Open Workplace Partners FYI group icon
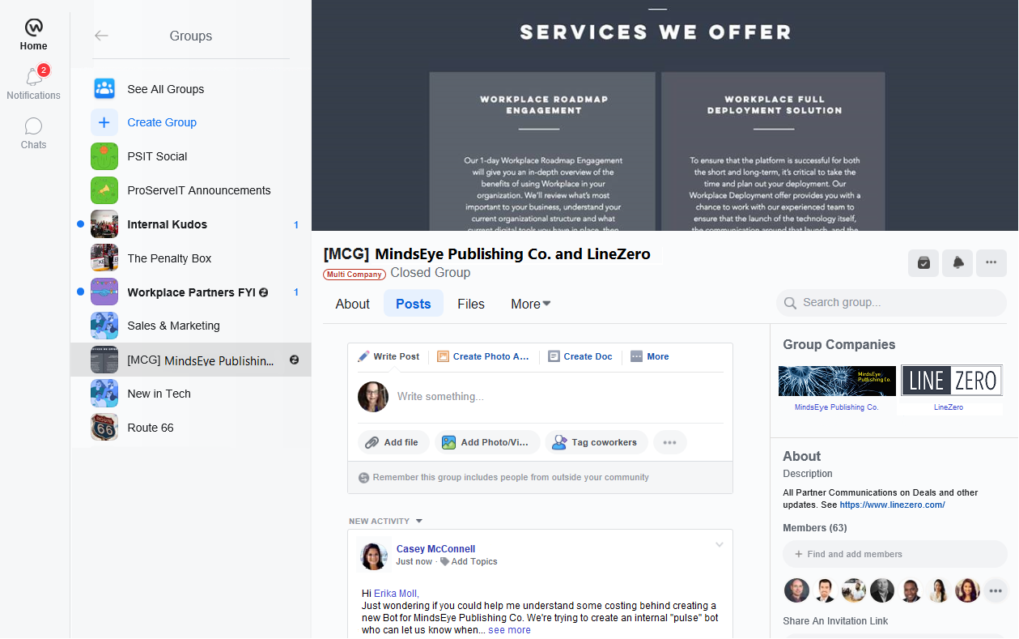1019x639 pixels. 104,292
